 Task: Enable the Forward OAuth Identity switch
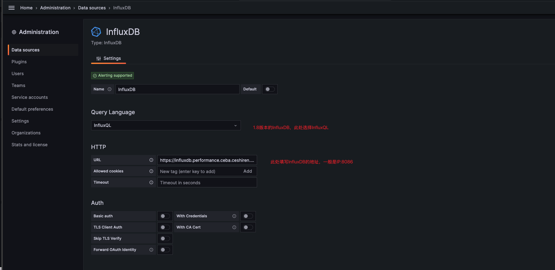tap(165, 250)
